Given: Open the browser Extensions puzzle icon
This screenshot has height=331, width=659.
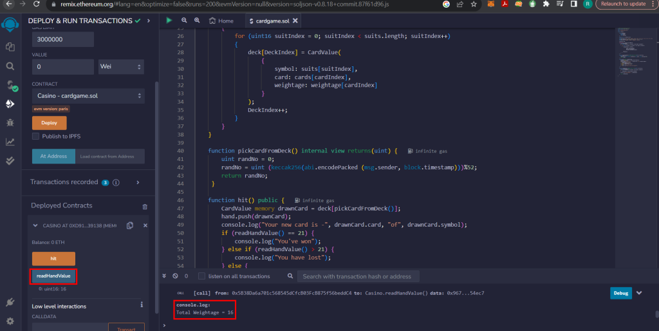Looking at the screenshot, I should pos(546,4).
